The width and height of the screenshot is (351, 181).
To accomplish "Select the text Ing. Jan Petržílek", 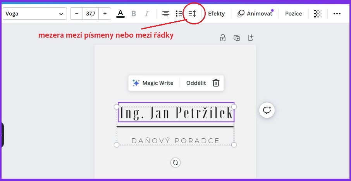I will (x=176, y=112).
